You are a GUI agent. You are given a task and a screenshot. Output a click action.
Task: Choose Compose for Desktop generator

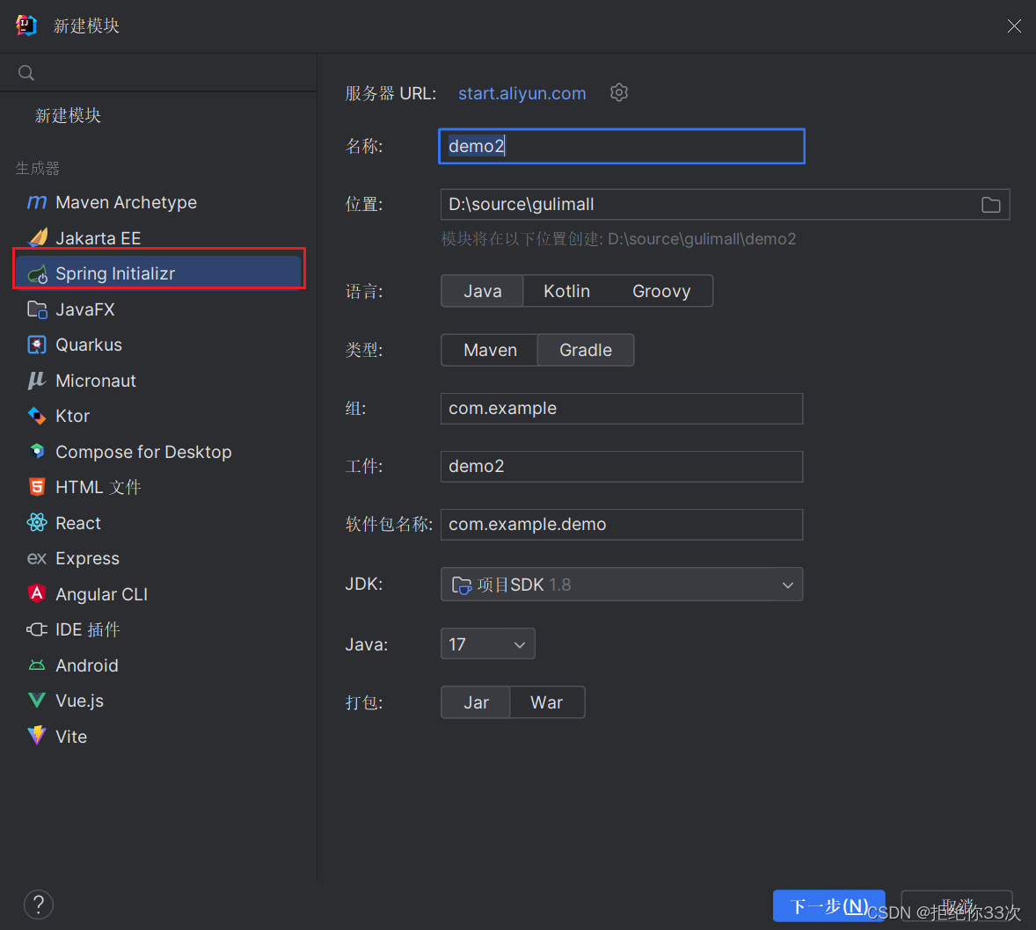[158, 452]
